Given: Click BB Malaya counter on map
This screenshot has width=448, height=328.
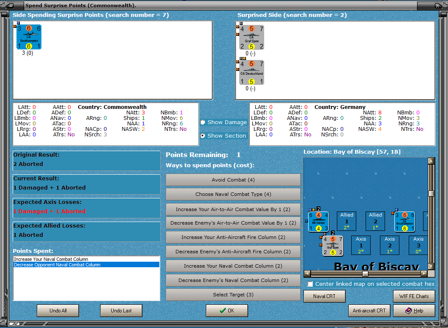Looking at the screenshot, I should pyautogui.click(x=318, y=221).
